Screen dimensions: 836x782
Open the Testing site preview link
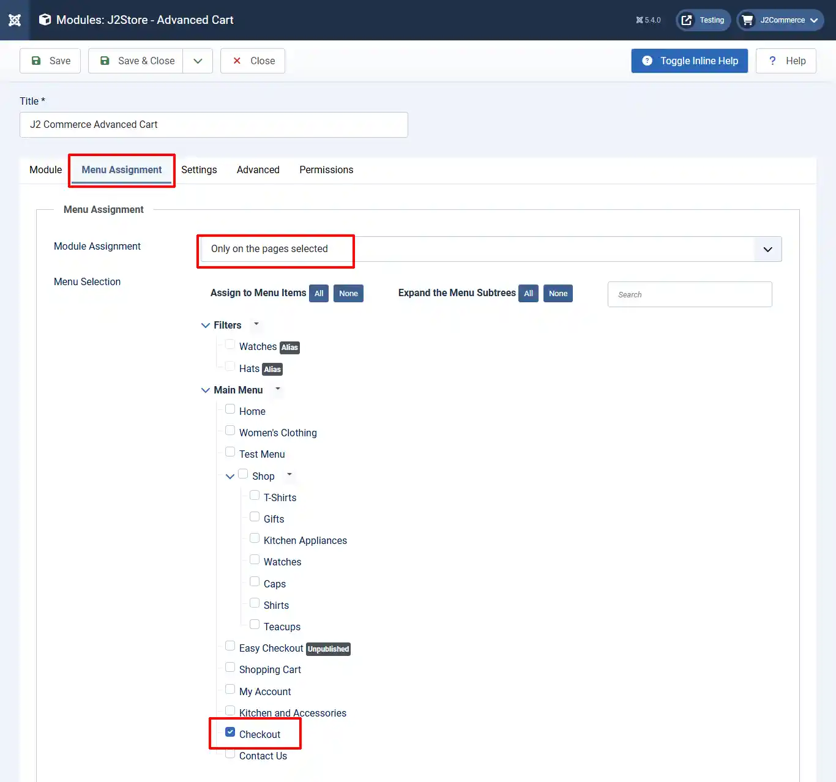703,20
